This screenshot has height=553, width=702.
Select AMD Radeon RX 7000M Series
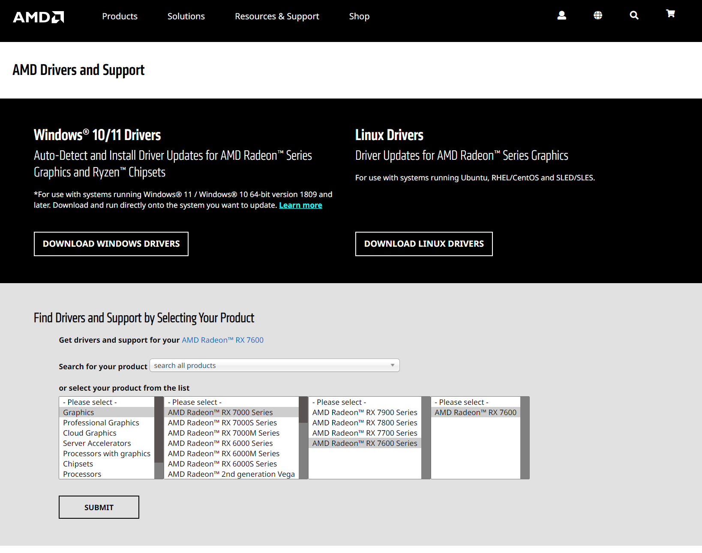(231, 433)
